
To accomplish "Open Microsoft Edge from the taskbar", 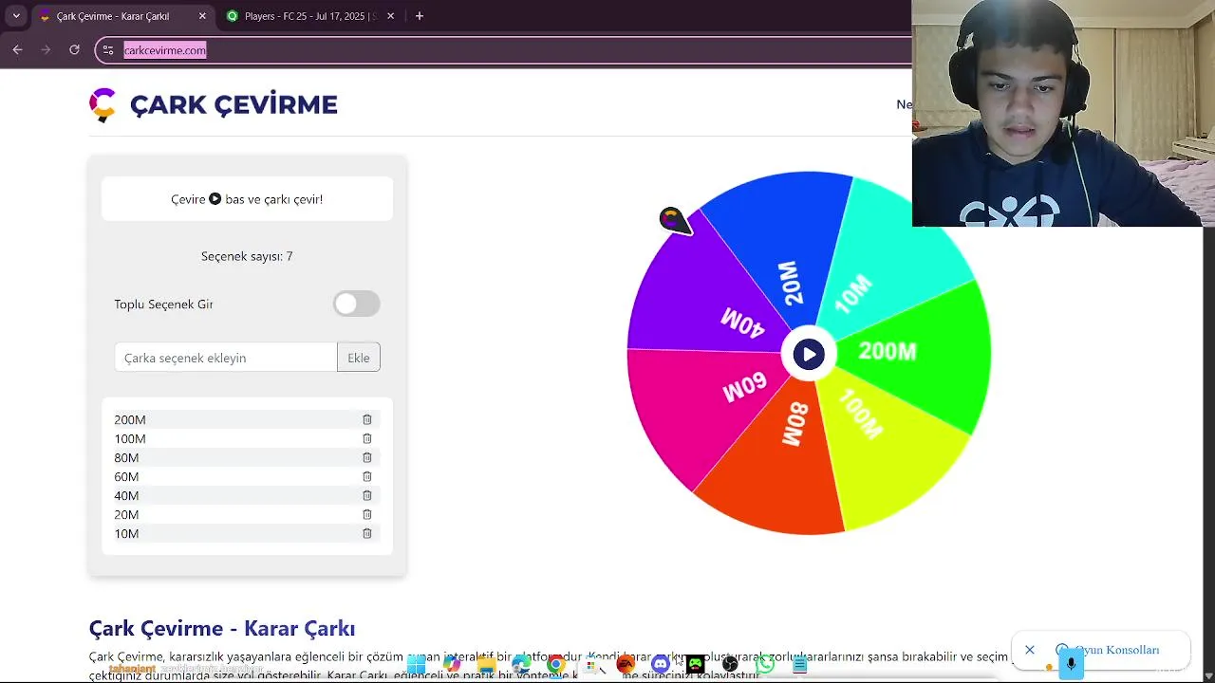I will point(521,664).
